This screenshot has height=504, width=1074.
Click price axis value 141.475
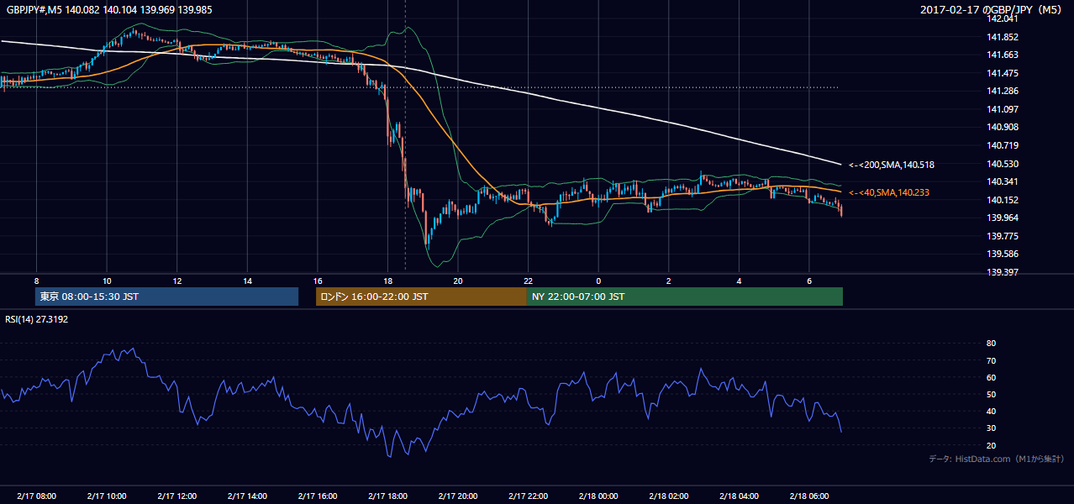click(x=1002, y=73)
